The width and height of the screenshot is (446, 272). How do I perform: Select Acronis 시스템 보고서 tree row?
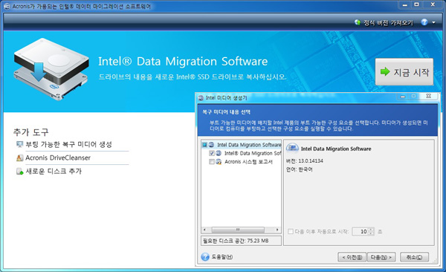pyautogui.click(x=248, y=162)
